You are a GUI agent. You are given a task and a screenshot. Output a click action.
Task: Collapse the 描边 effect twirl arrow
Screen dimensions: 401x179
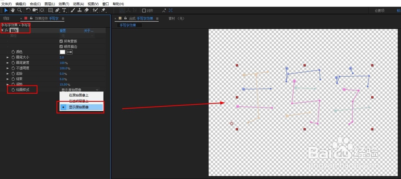coord(2,31)
